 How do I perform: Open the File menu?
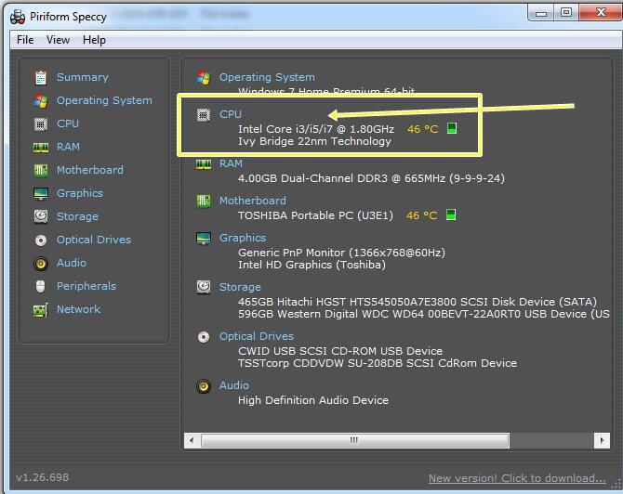pyautogui.click(x=25, y=40)
